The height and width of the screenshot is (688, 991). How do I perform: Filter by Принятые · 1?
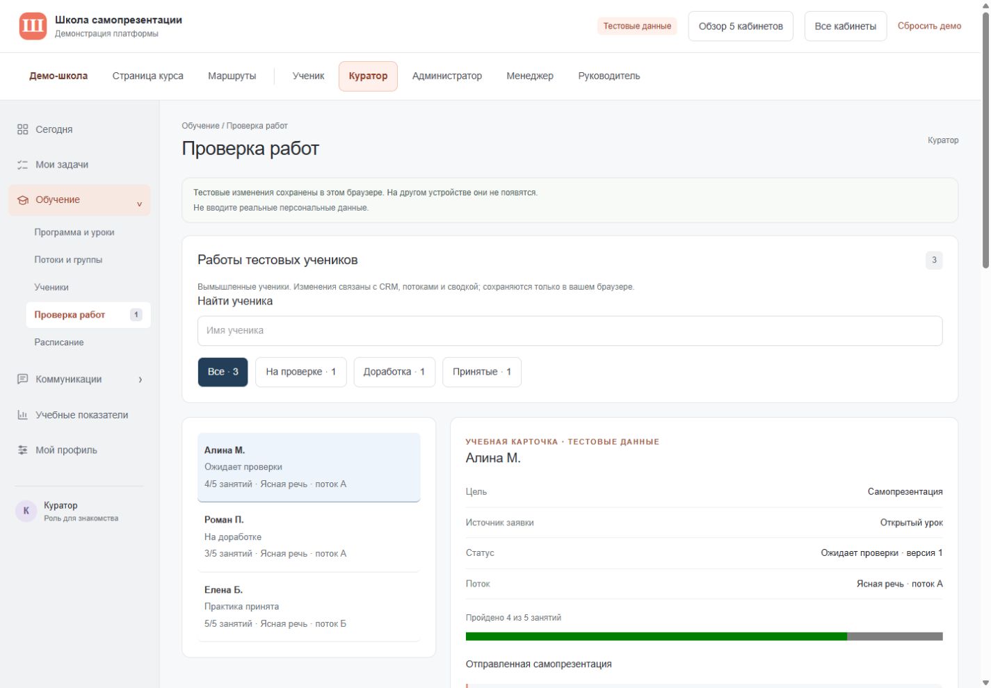coord(482,372)
